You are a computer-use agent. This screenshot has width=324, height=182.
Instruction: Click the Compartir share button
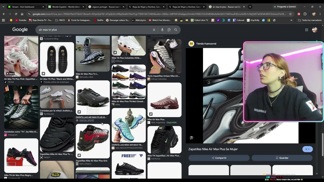219,158
